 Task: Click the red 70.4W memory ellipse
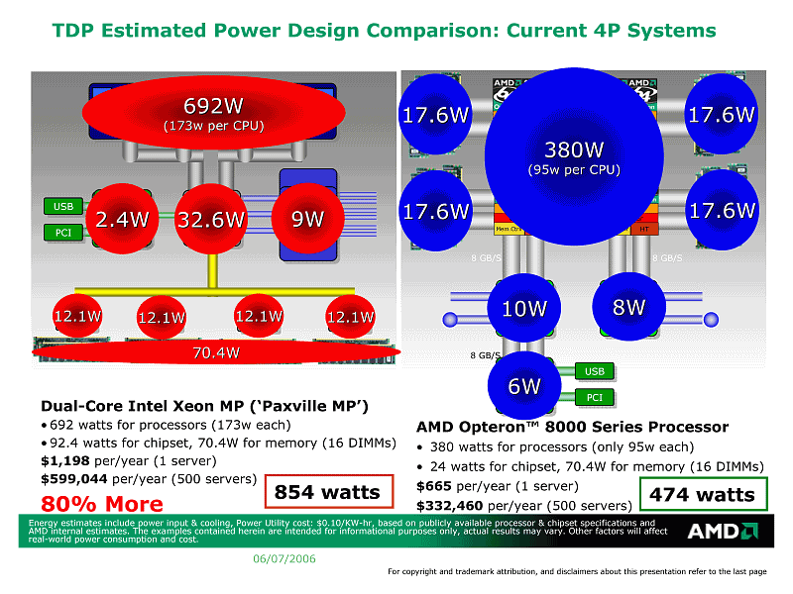(216, 352)
